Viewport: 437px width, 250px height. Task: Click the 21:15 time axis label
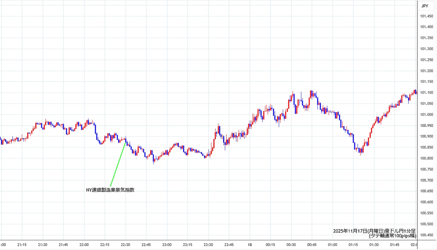coord(22,245)
